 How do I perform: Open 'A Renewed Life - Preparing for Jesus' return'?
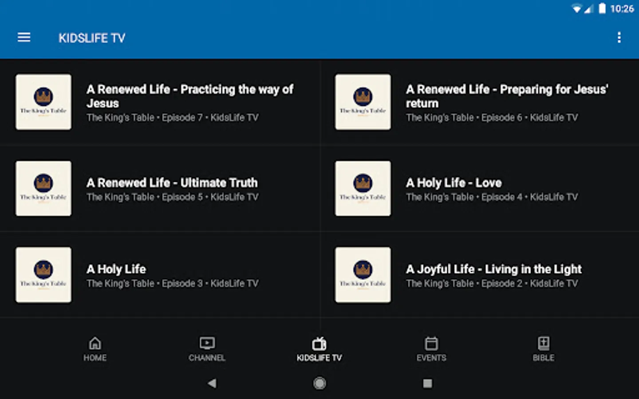(x=507, y=96)
